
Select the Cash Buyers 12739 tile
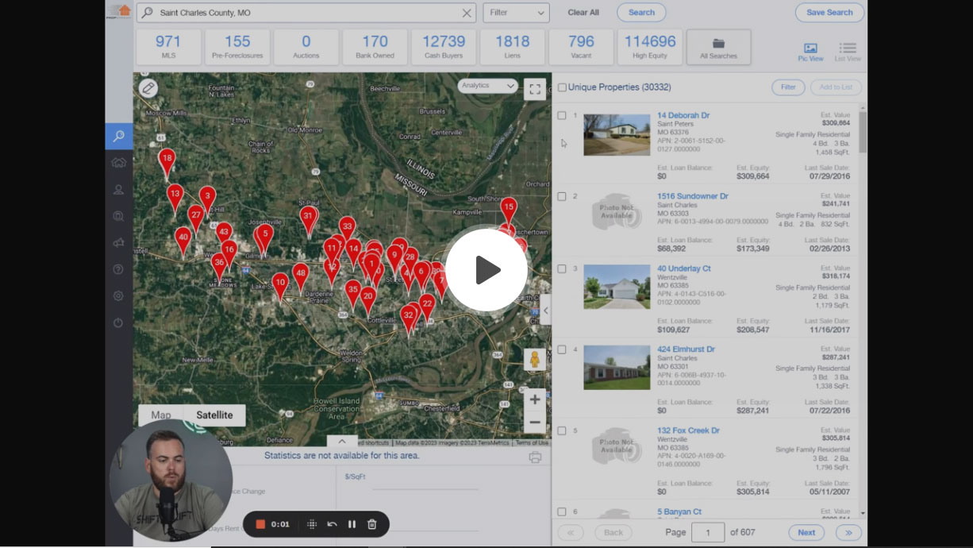444,47
